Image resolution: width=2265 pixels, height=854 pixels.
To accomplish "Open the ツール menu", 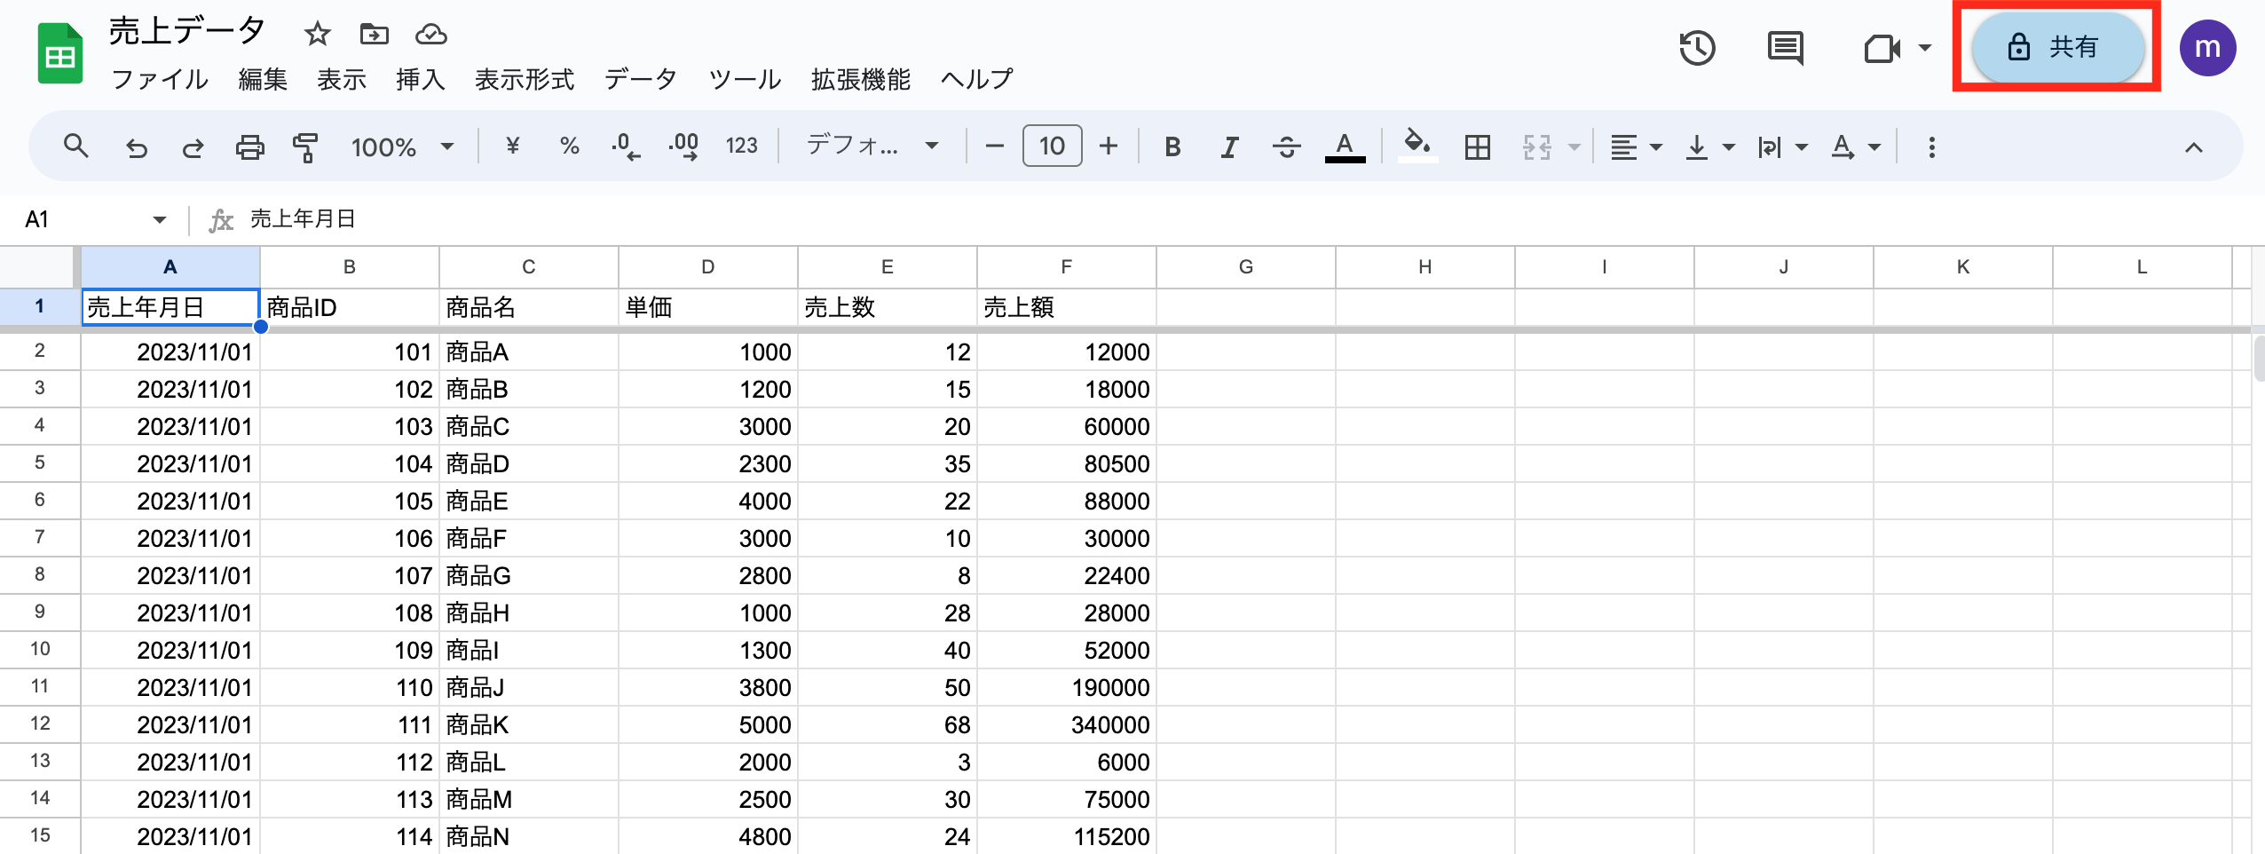I will point(745,80).
